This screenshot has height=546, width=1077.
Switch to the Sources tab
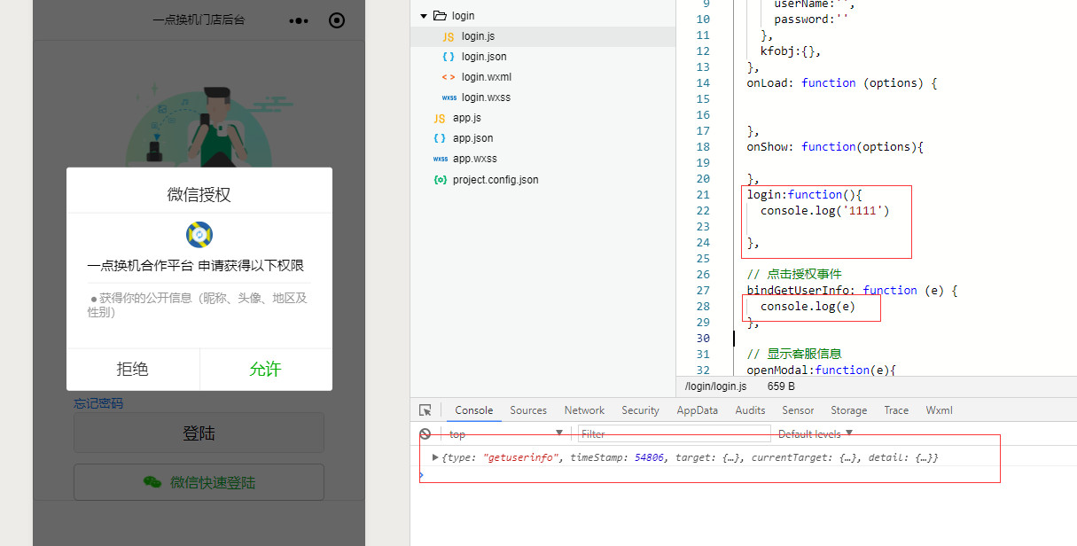pyautogui.click(x=528, y=410)
